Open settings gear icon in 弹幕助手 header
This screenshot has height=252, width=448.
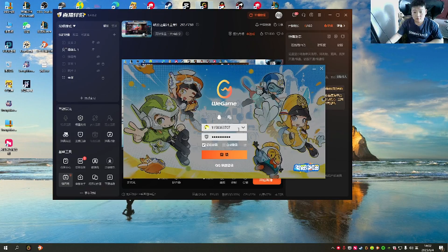click(335, 36)
